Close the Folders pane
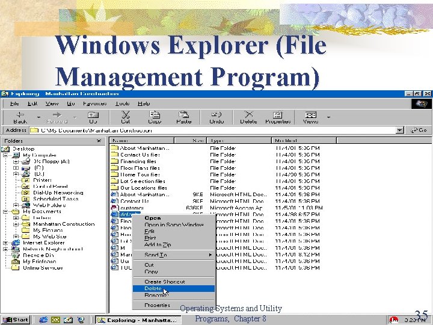The width and height of the screenshot is (433, 325). click(99, 141)
